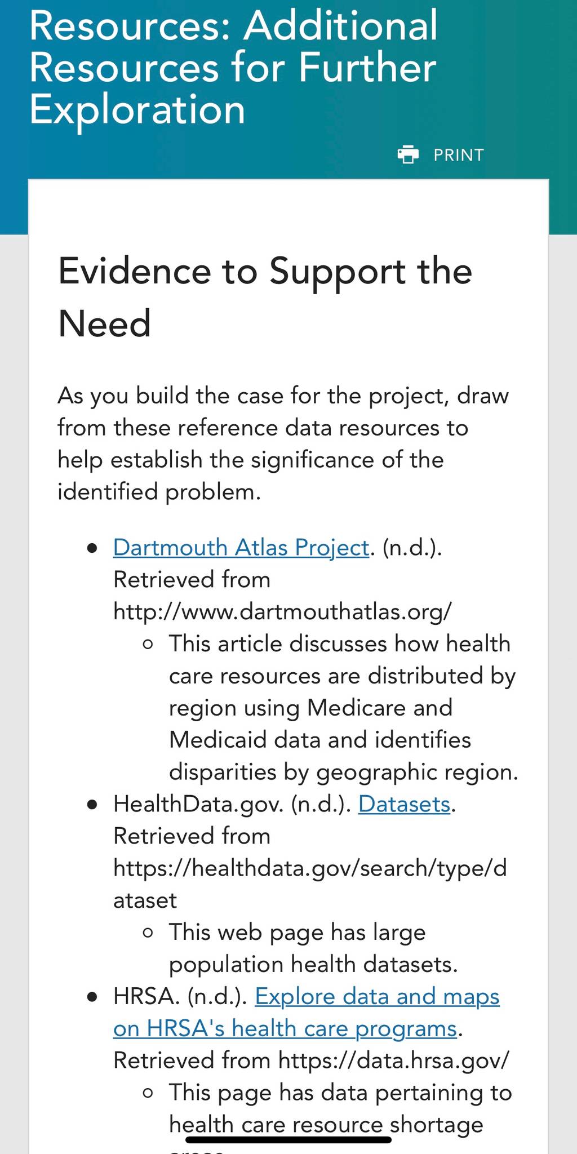Tap the PRINT label
Screen dimensions: 577x1154
click(x=459, y=155)
